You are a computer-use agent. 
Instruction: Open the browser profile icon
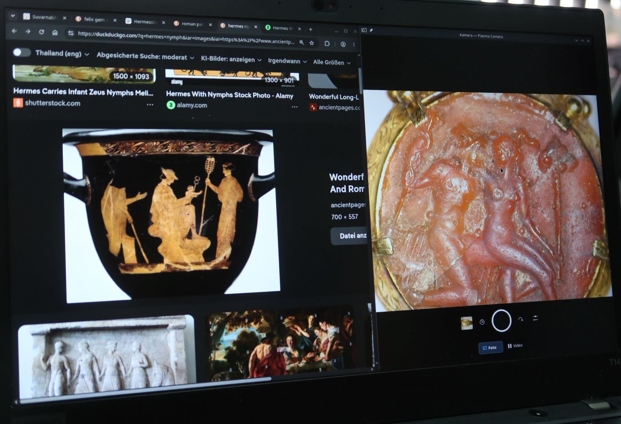(x=343, y=44)
